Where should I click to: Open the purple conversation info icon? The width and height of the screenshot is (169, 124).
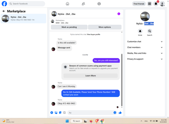click(119, 14)
